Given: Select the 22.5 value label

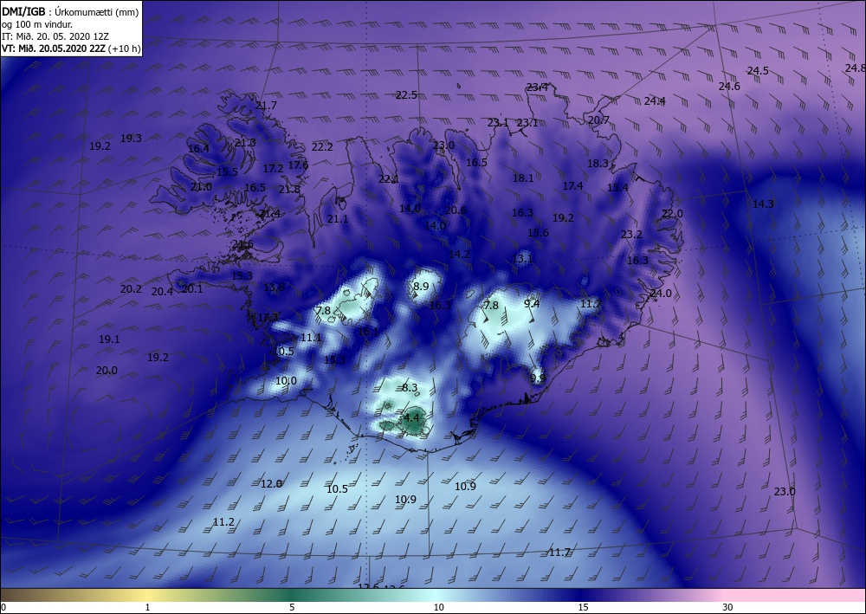Looking at the screenshot, I should 406,95.
